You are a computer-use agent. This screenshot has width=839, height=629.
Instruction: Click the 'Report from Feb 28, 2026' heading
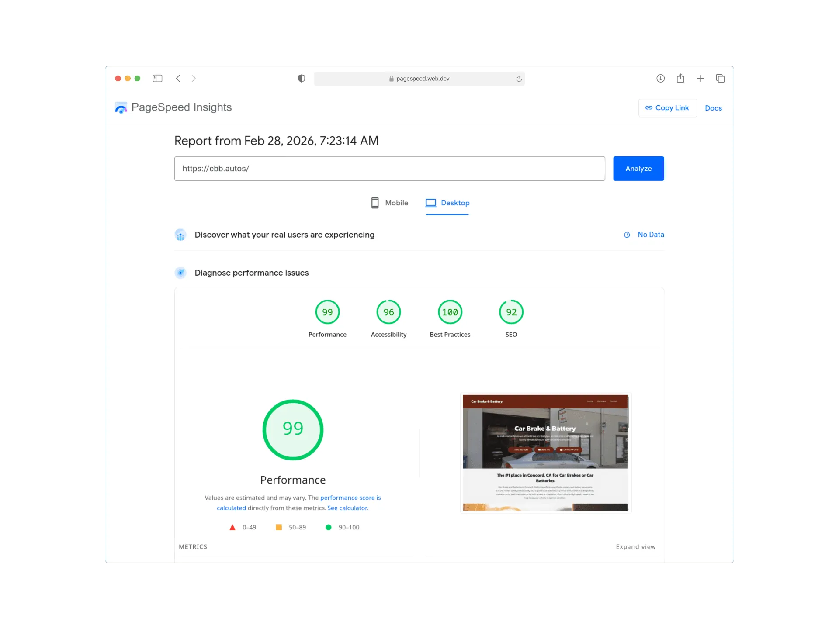click(x=276, y=141)
